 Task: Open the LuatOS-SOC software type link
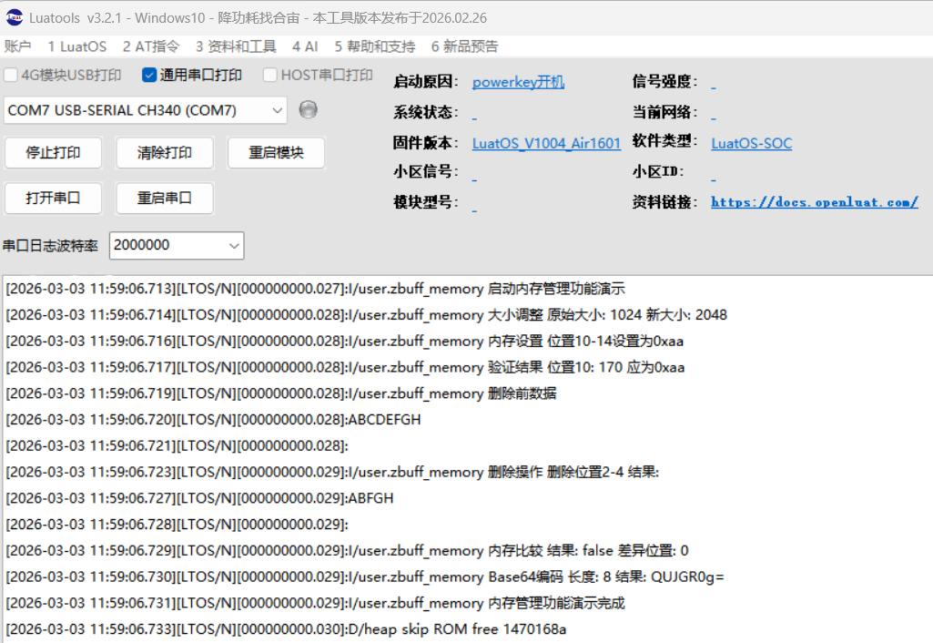752,143
